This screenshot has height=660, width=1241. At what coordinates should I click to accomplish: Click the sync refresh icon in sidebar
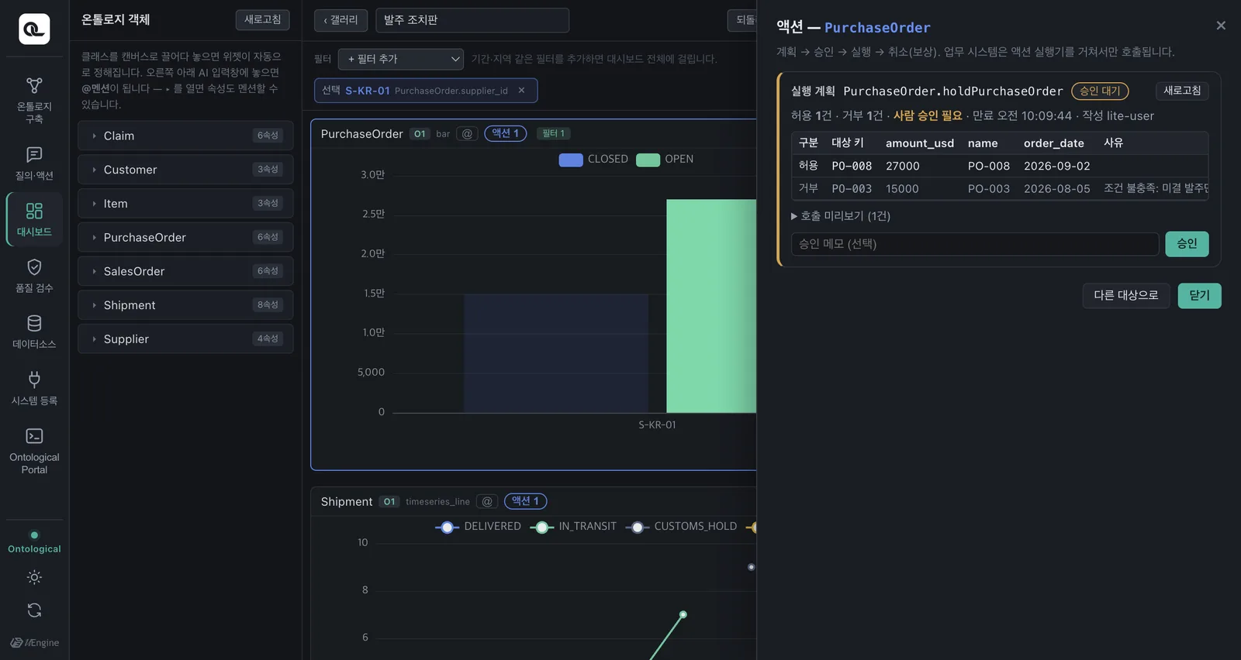tap(34, 610)
